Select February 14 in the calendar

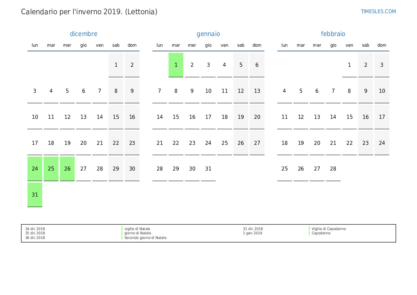pos(333,117)
